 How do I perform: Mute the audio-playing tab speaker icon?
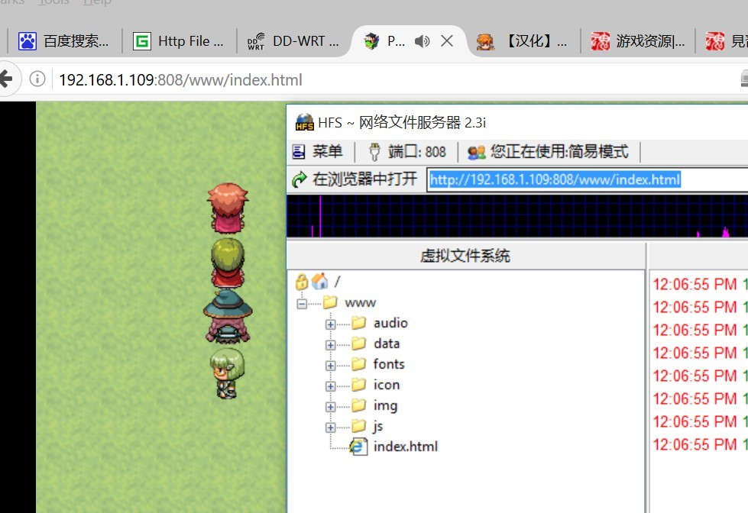(x=423, y=41)
